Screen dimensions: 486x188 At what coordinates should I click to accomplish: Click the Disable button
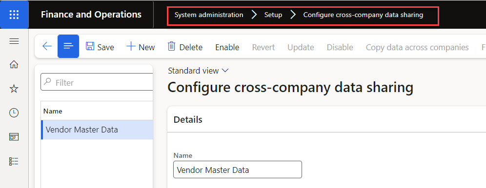click(340, 47)
